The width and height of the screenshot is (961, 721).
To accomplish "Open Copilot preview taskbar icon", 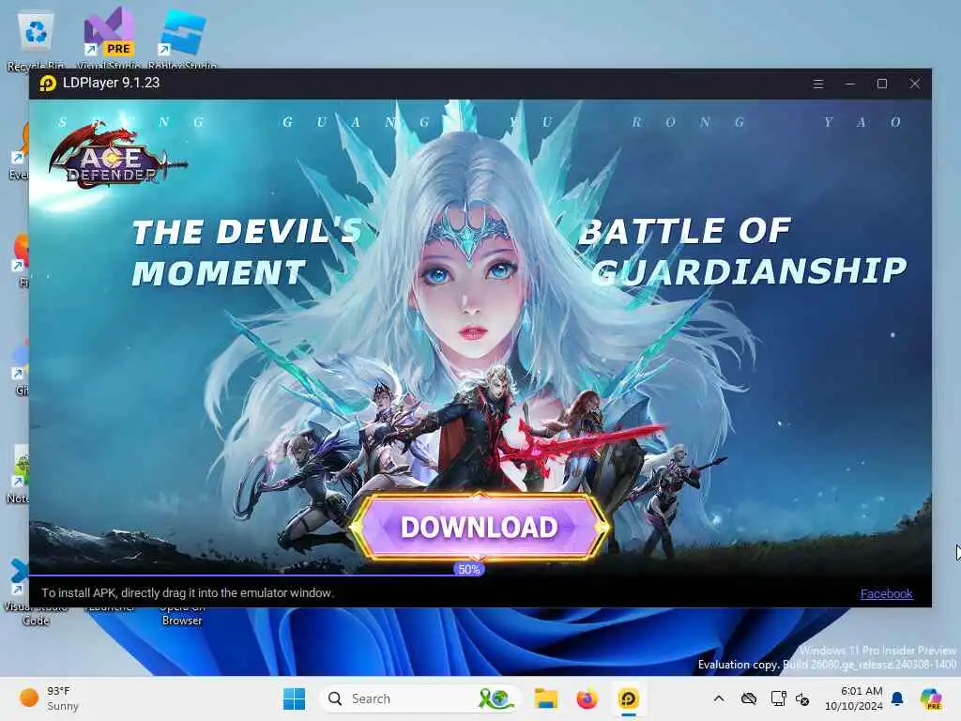I will 931,698.
